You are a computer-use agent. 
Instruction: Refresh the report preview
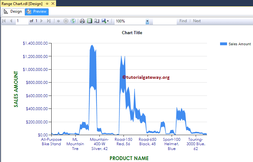pos(73,21)
